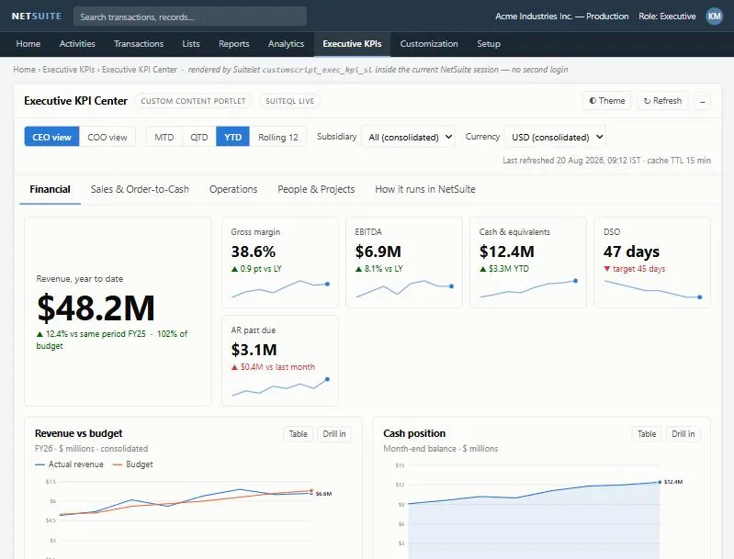Open the Lists menu
The height and width of the screenshot is (559, 734).
point(191,43)
